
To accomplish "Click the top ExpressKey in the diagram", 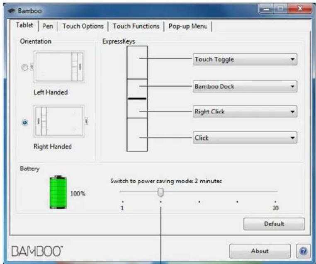I will click(137, 63).
